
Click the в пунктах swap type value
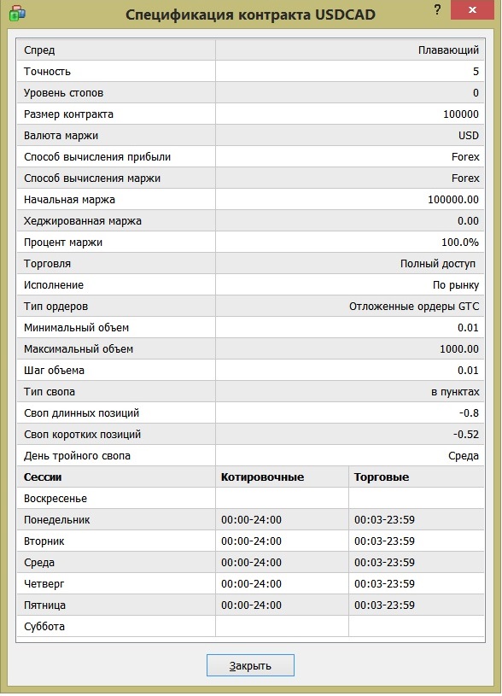pos(455,391)
